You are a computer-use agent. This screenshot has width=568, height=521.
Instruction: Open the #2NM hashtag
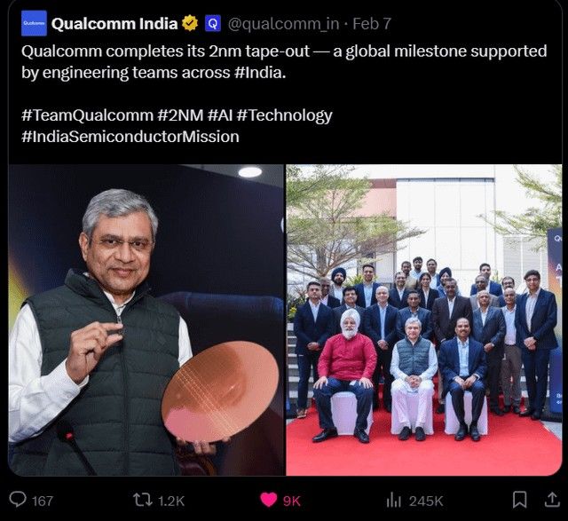coord(180,115)
